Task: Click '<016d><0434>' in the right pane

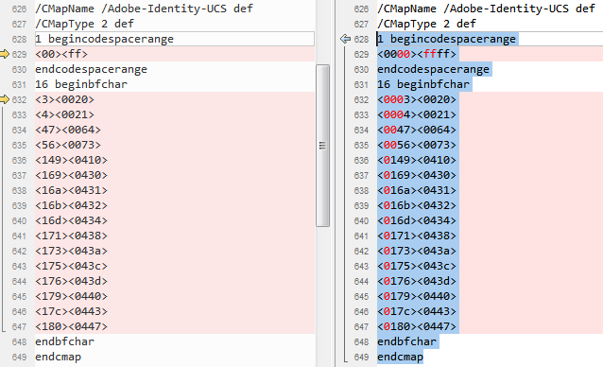Action: click(417, 220)
